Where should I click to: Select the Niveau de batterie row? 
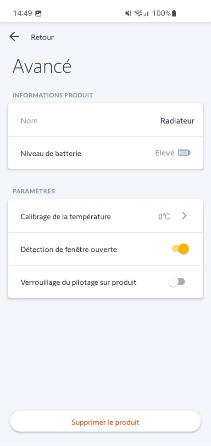click(105, 153)
